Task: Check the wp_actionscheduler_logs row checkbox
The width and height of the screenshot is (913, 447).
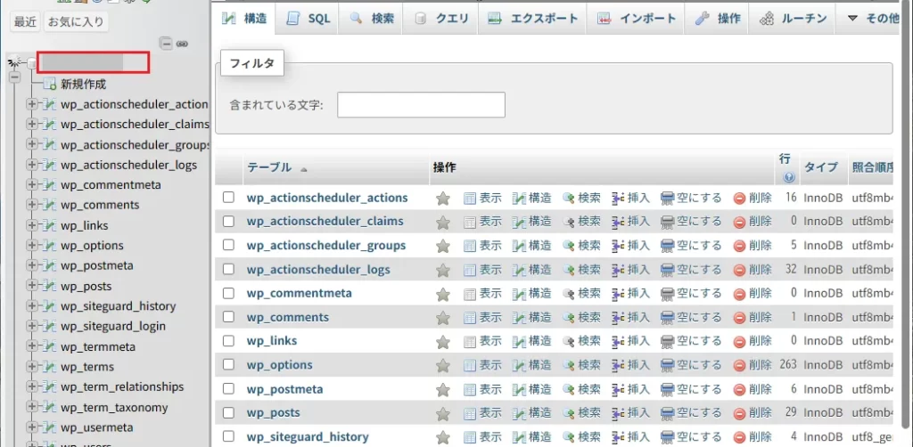Action: tap(228, 269)
